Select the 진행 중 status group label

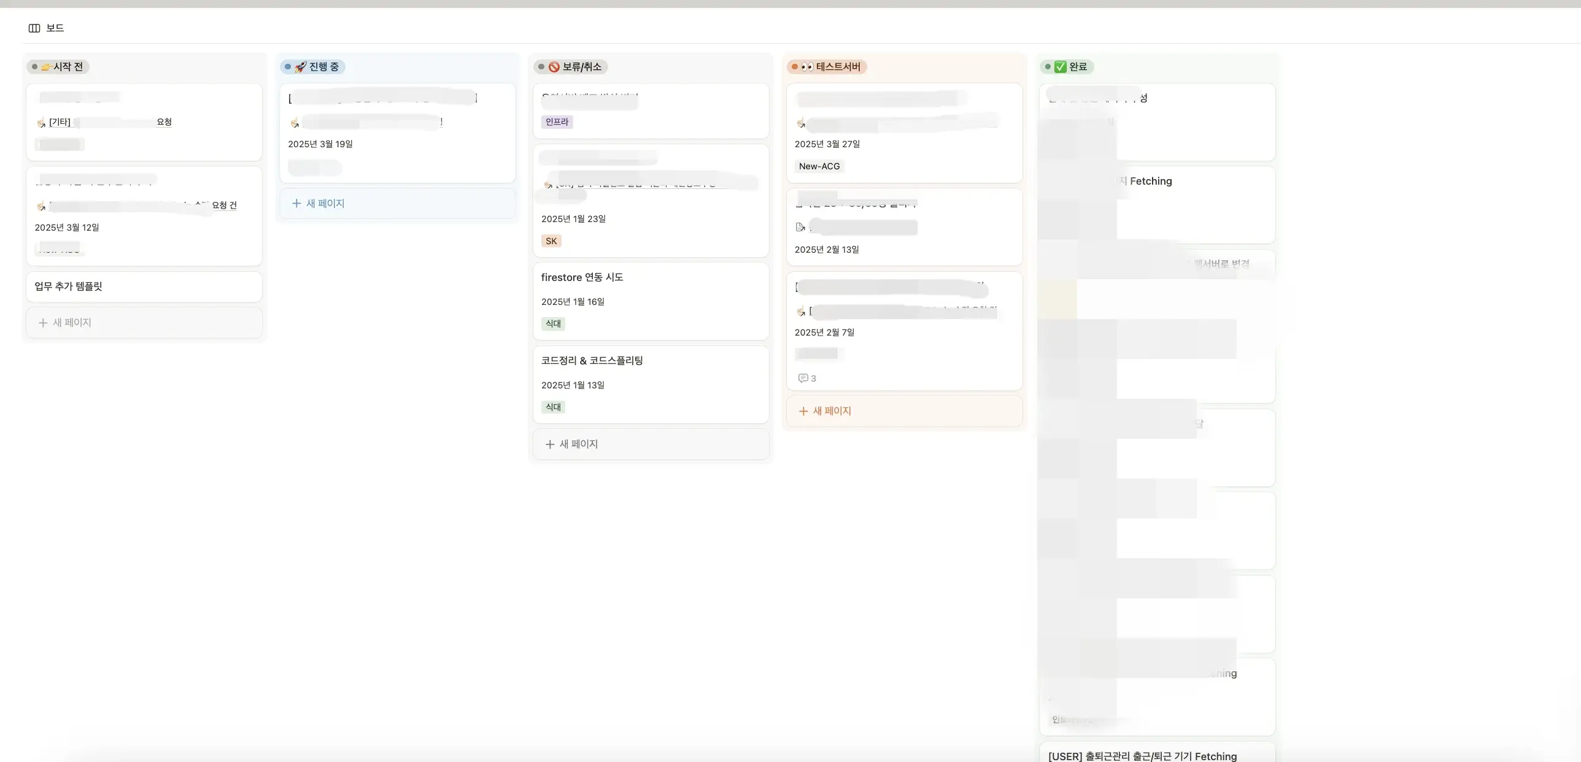[x=323, y=67]
